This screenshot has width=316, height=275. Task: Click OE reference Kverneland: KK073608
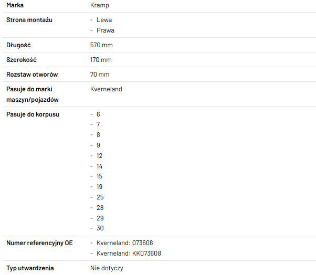129,253
